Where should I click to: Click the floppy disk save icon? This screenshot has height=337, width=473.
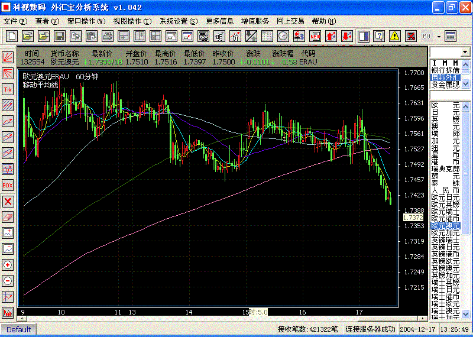[60, 36]
